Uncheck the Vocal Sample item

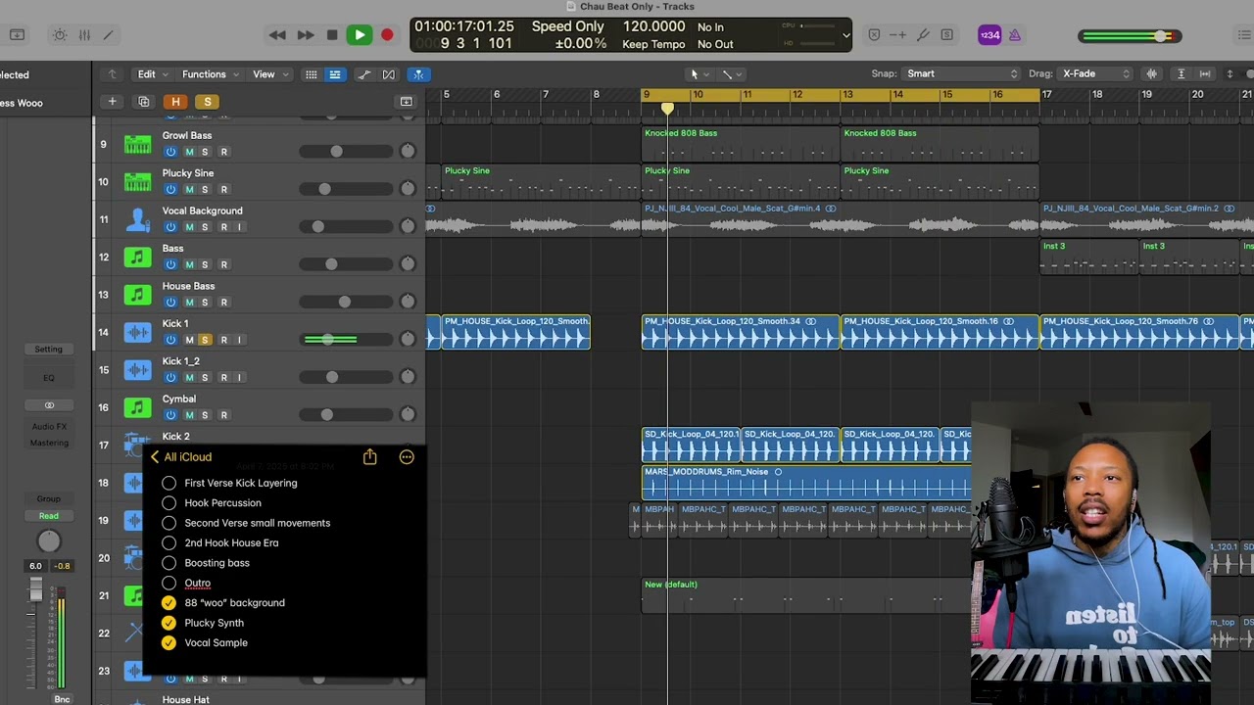(169, 642)
